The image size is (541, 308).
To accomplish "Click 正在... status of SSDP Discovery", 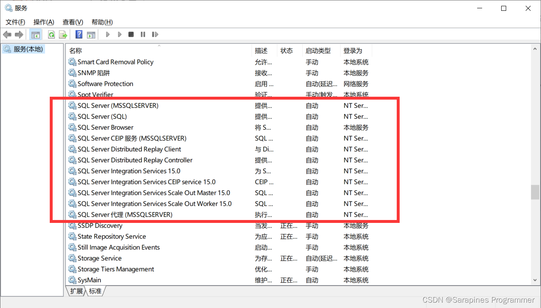I will tap(289, 225).
